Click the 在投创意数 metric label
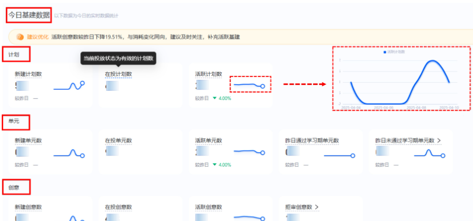473x221 pixels. [118, 207]
